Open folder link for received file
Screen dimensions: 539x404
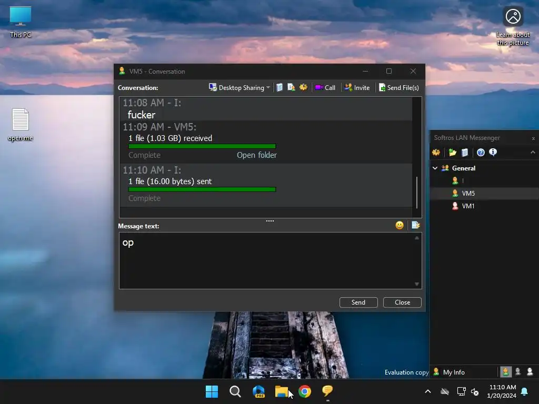point(256,155)
